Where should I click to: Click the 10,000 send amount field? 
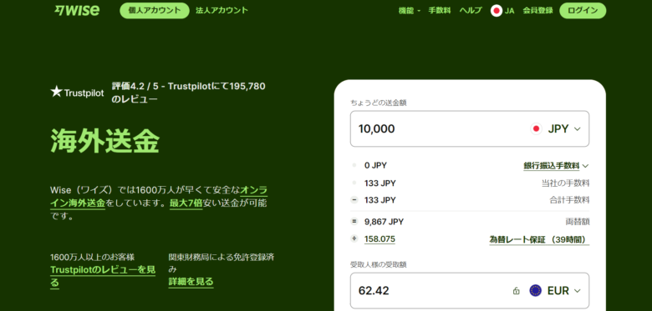(x=470, y=128)
